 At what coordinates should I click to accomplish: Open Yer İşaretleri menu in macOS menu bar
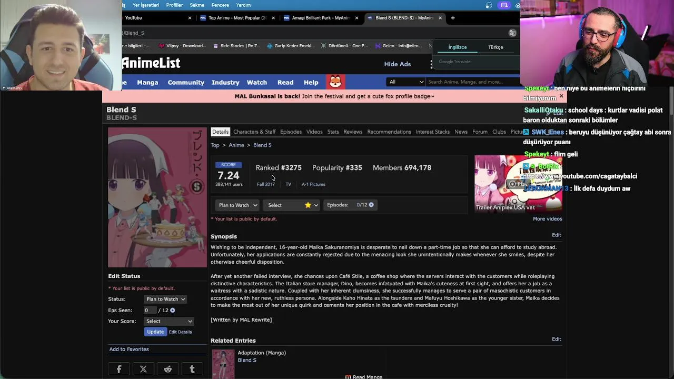click(146, 5)
